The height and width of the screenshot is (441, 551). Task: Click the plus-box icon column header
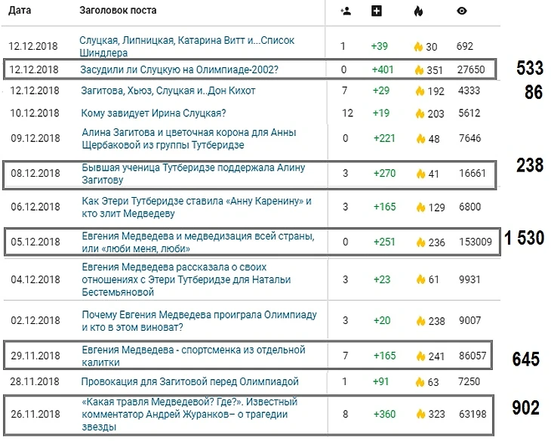(377, 11)
